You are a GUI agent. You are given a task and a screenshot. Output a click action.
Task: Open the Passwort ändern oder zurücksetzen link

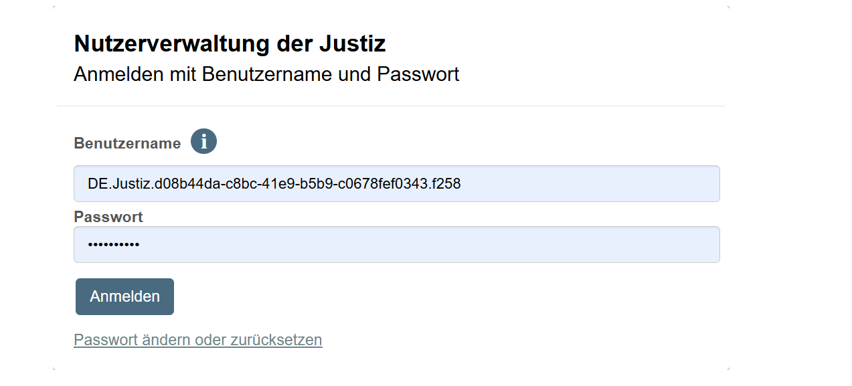tap(197, 340)
